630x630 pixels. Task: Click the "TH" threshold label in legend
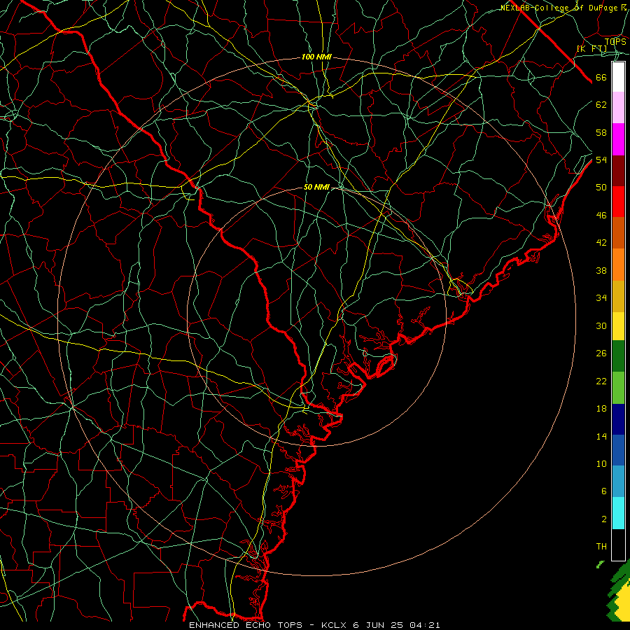(601, 547)
